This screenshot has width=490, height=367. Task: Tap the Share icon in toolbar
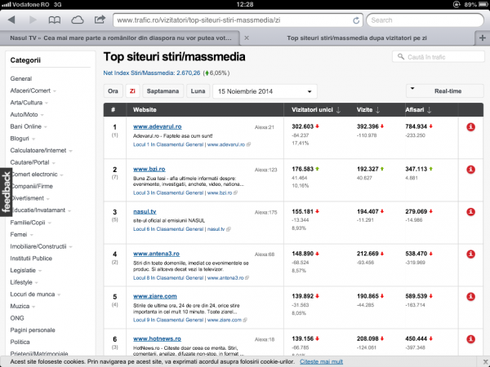click(99, 19)
